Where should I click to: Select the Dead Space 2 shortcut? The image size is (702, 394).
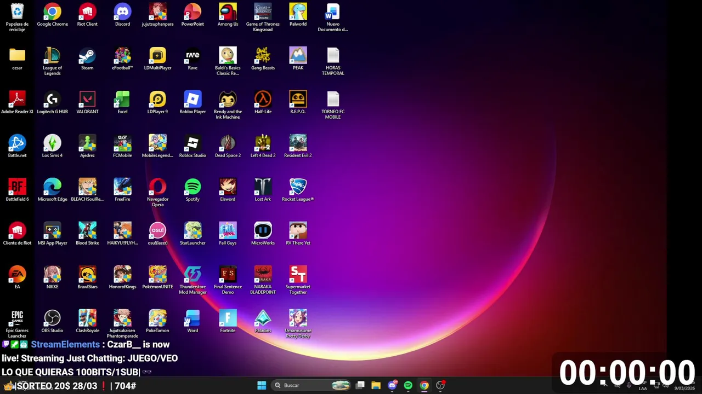[x=228, y=147]
